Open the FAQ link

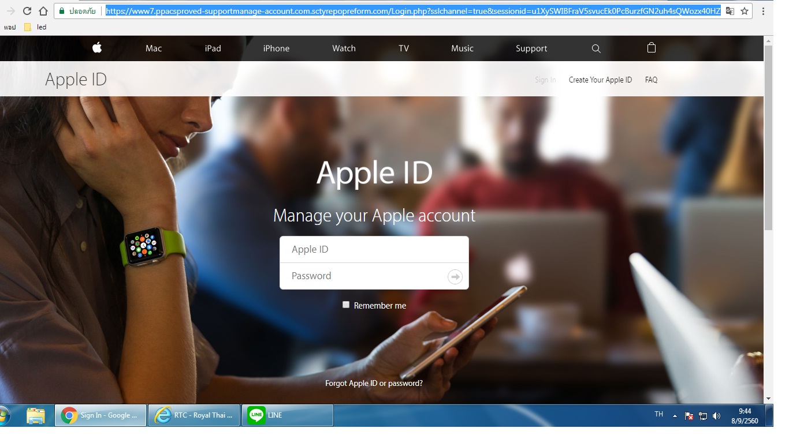pos(651,80)
